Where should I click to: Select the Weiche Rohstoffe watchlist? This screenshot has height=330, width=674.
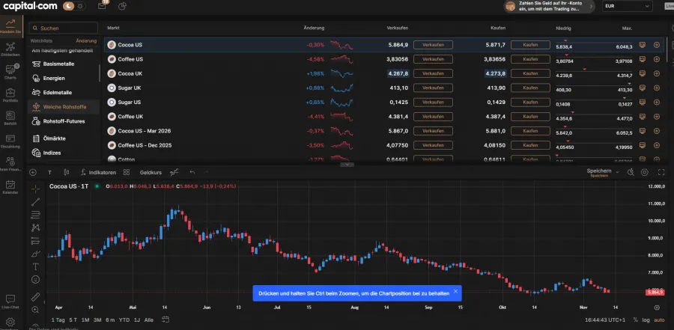[64, 106]
